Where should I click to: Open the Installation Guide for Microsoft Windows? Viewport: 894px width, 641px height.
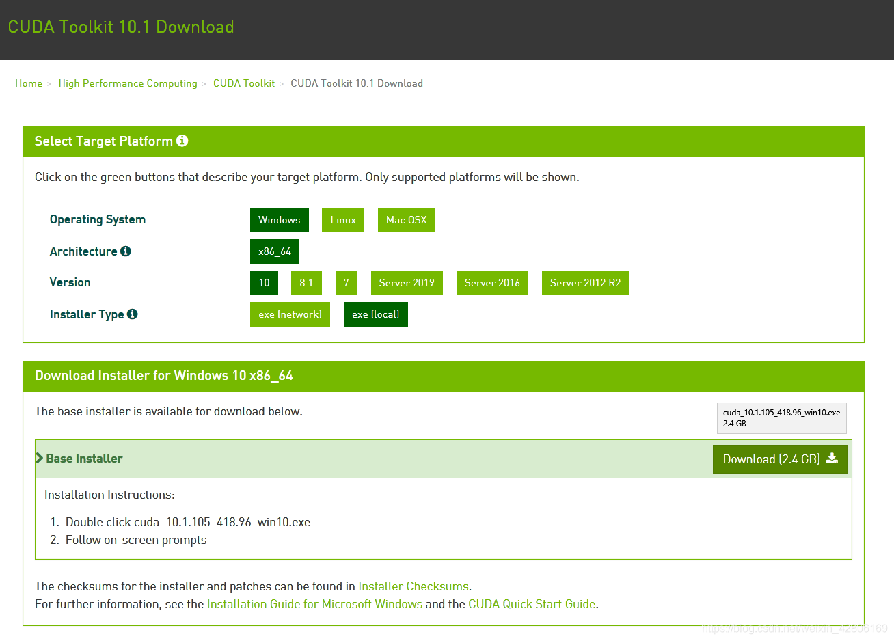(x=314, y=603)
